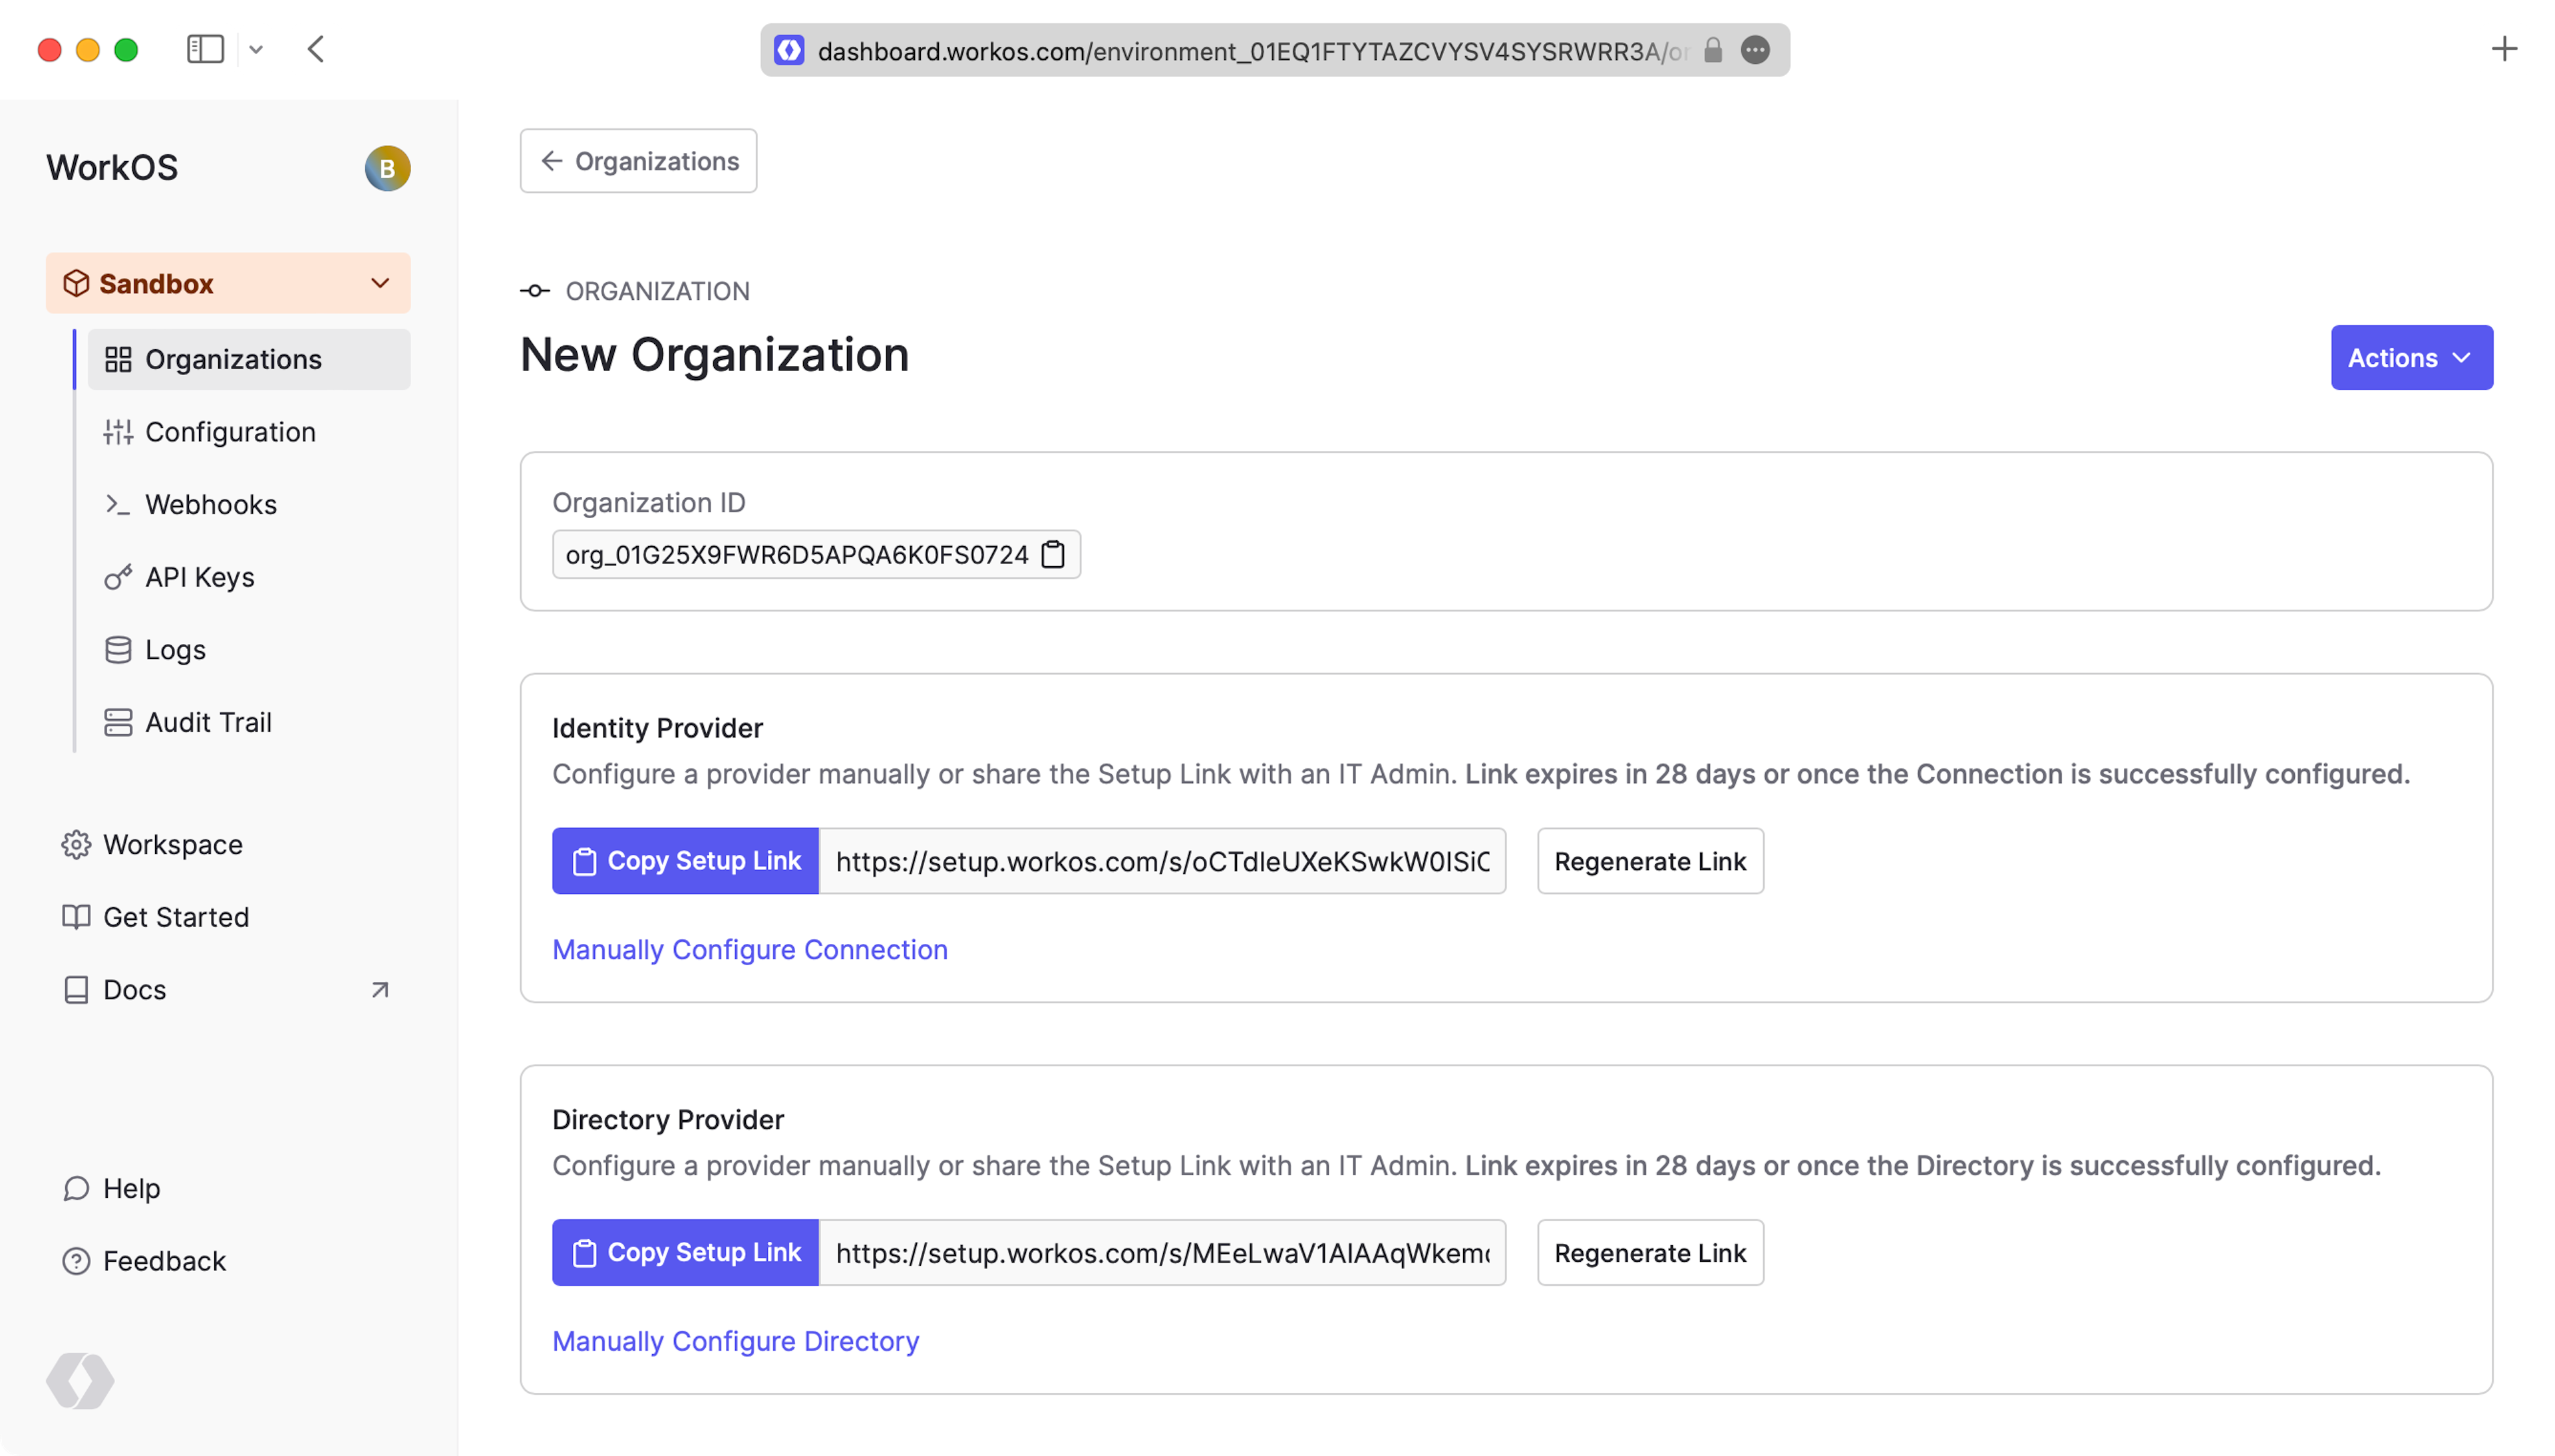Follow Manually Configure Connection link
2555x1456 pixels.
[x=750, y=950]
